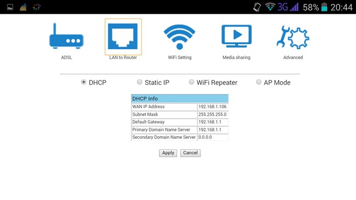Tap the screen rotation status icon

pyautogui.click(x=257, y=7)
